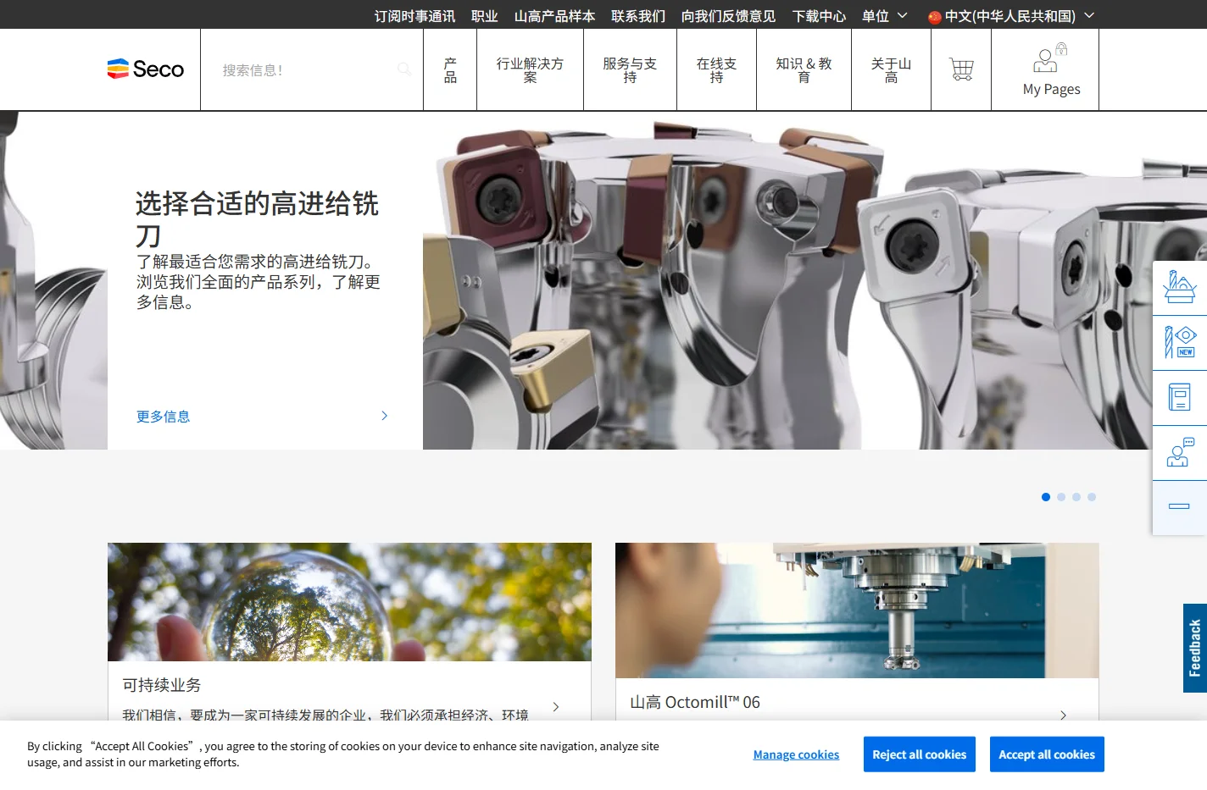This screenshot has width=1207, height=790.
Task: Open the machining tools sidebar icon
Action: click(x=1179, y=287)
